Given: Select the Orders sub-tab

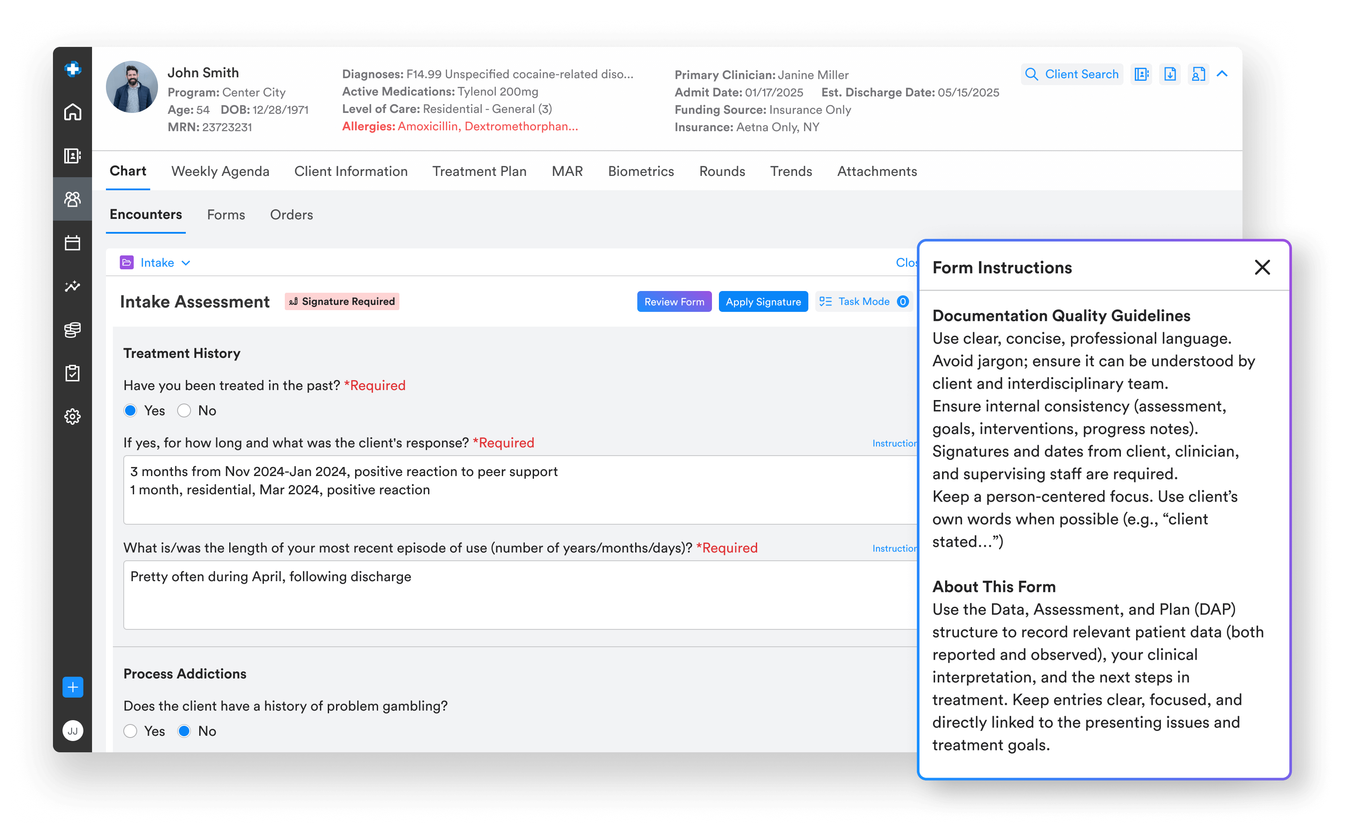Looking at the screenshot, I should pos(291,215).
